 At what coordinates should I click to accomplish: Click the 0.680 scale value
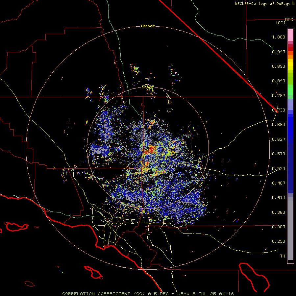(x=279, y=125)
